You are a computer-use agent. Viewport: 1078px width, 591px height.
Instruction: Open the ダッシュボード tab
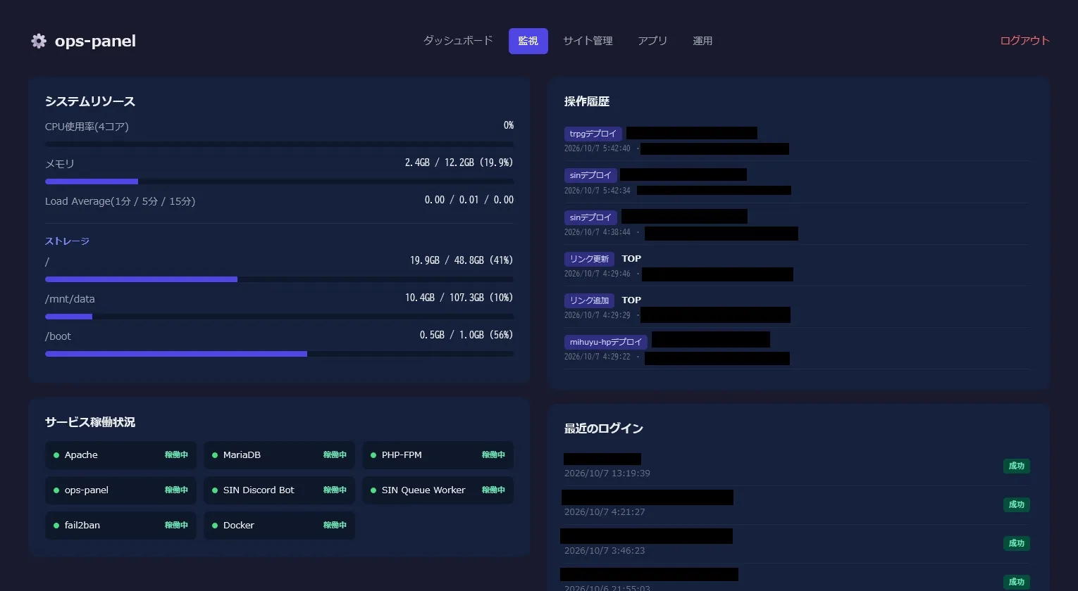point(458,41)
